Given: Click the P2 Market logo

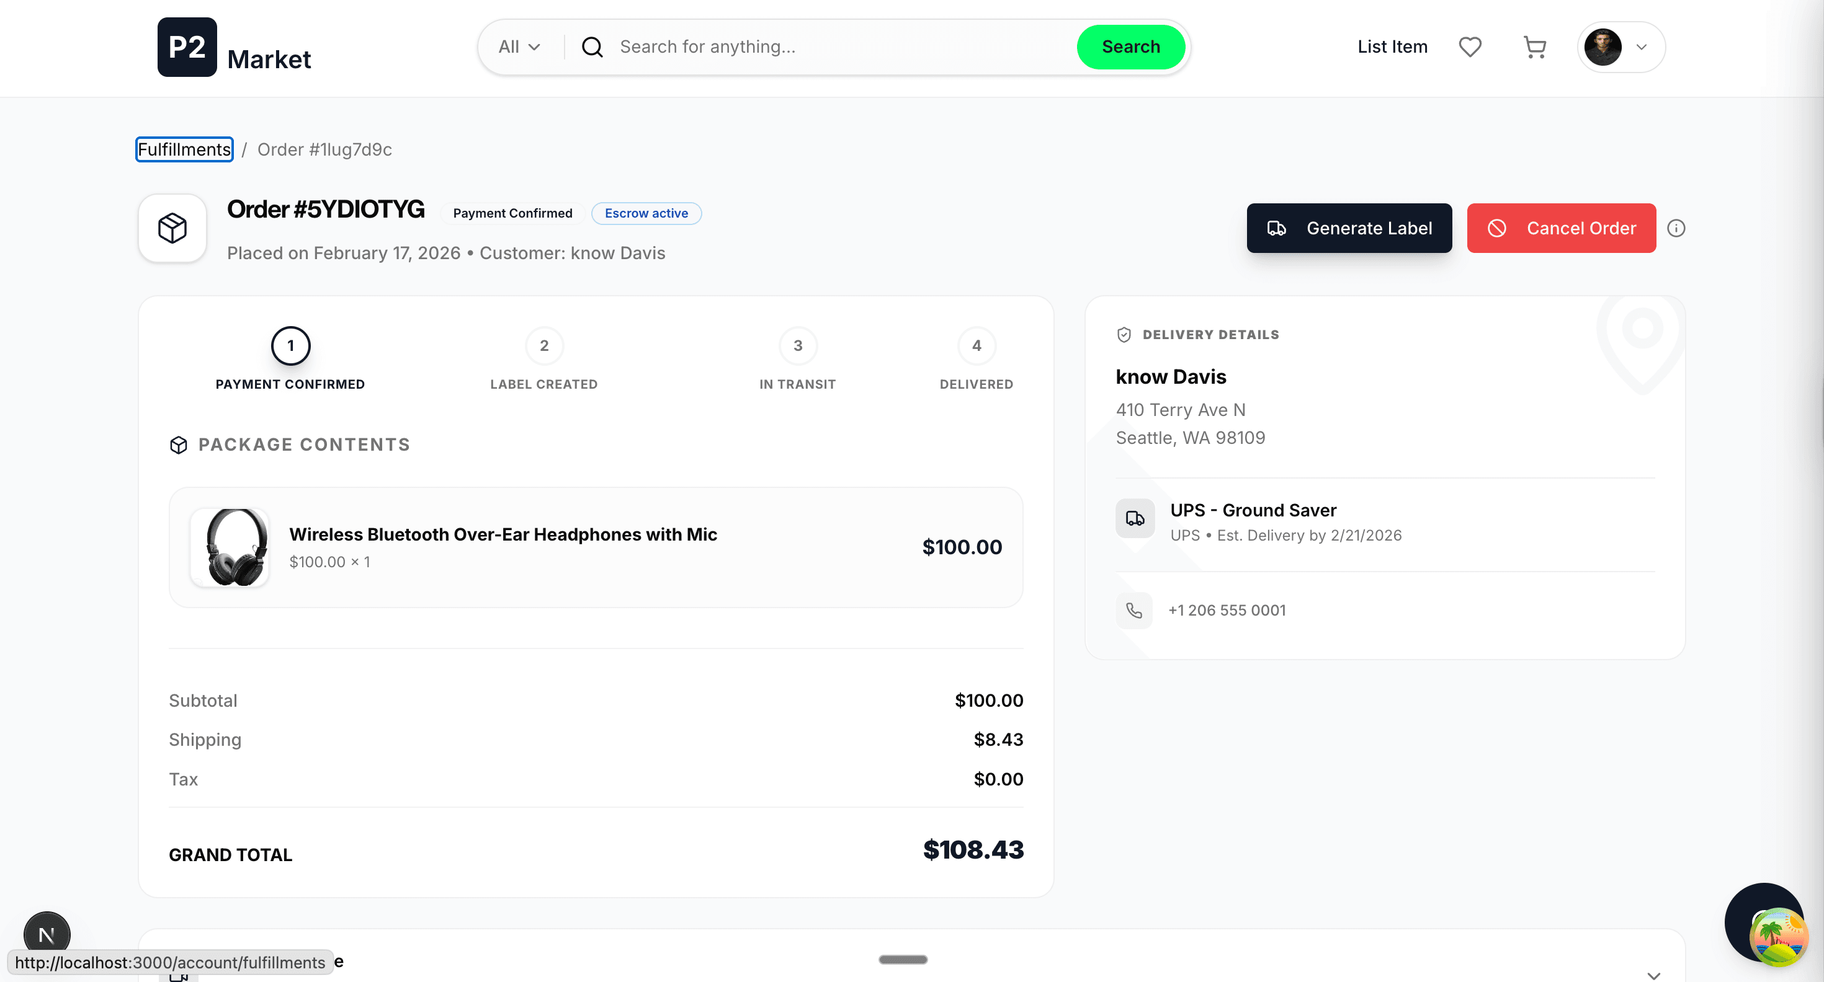Looking at the screenshot, I should coord(234,47).
